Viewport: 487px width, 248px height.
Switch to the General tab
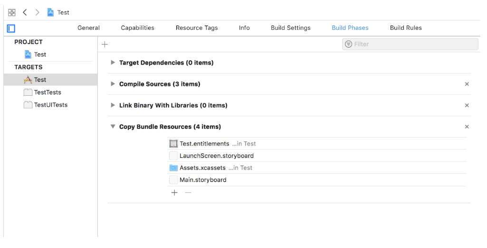(88, 28)
